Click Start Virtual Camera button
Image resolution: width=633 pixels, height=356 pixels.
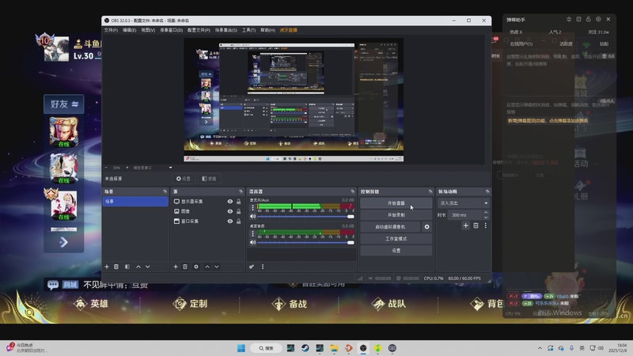click(390, 227)
